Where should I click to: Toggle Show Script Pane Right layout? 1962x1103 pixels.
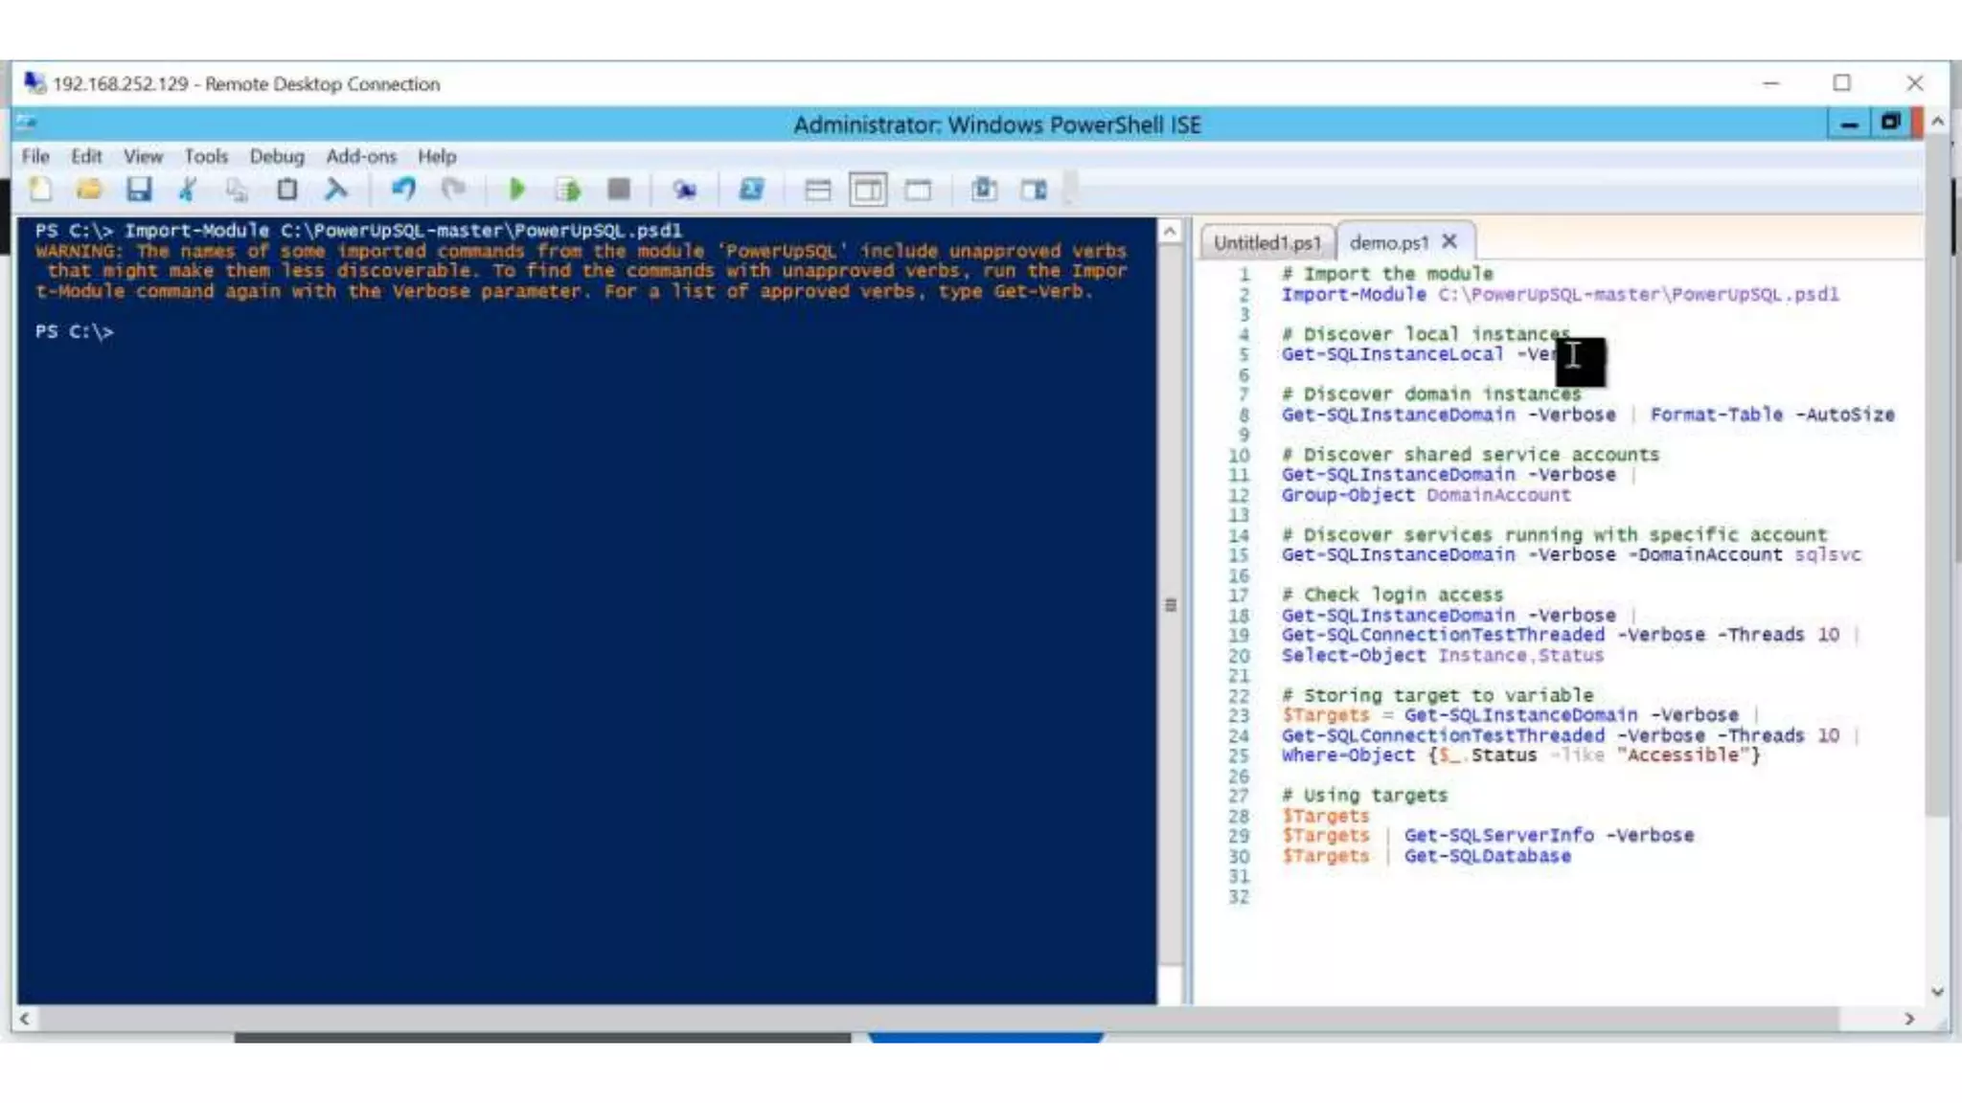pos(868,190)
